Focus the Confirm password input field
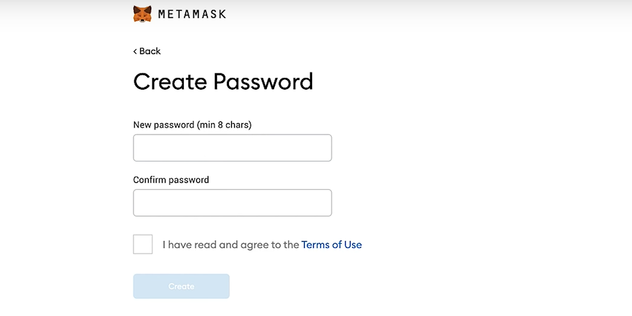 (232, 203)
